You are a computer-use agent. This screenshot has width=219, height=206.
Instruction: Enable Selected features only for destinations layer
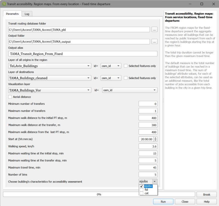126,78
